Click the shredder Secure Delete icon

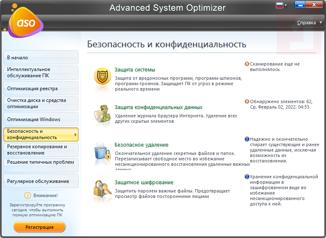click(102, 151)
